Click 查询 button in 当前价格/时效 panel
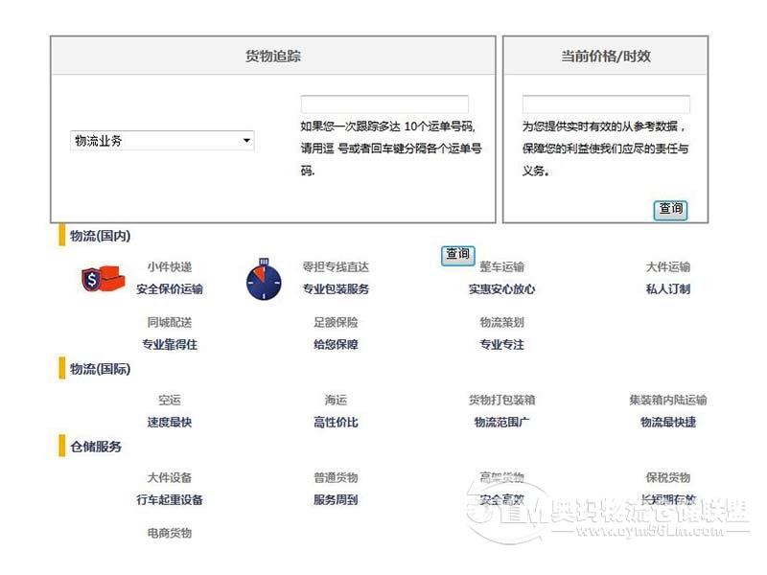 pyautogui.click(x=670, y=210)
